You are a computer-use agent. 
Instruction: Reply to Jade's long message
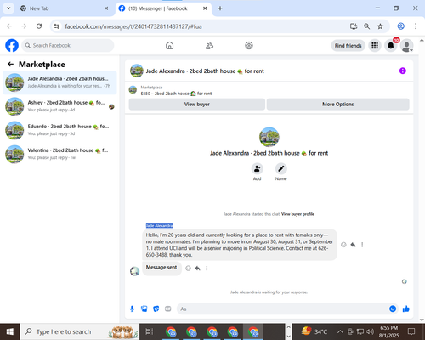353,245
